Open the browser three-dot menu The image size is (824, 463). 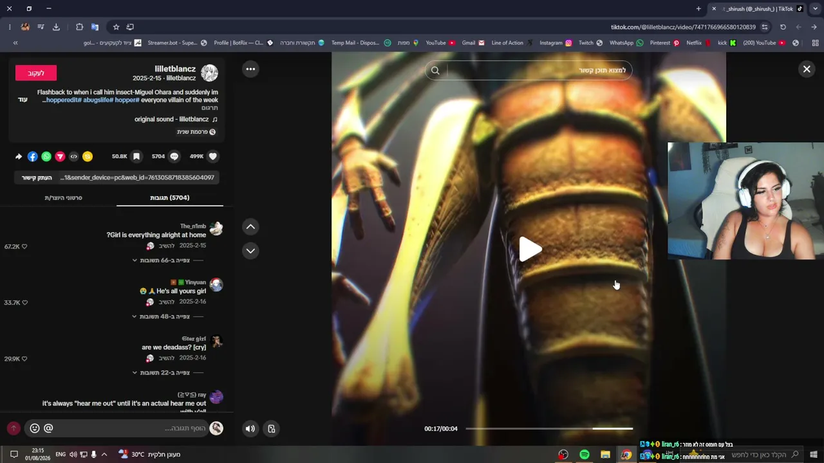10,27
